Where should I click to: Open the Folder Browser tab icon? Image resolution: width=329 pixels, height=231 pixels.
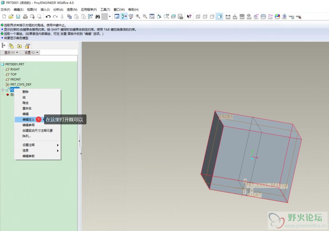point(11,46)
